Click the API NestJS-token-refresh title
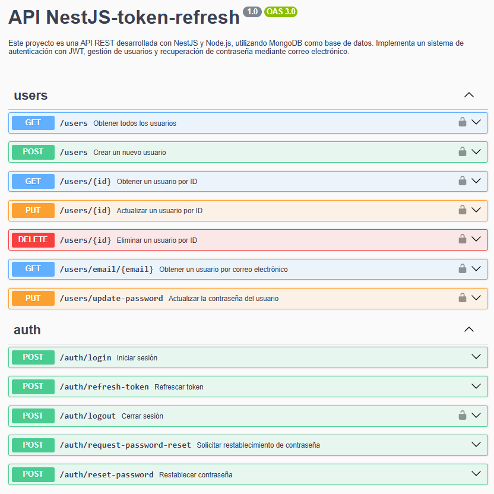This screenshot has height=494, width=494. 124,17
